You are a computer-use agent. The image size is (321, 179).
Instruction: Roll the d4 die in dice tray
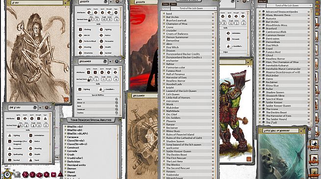(x=60, y=175)
